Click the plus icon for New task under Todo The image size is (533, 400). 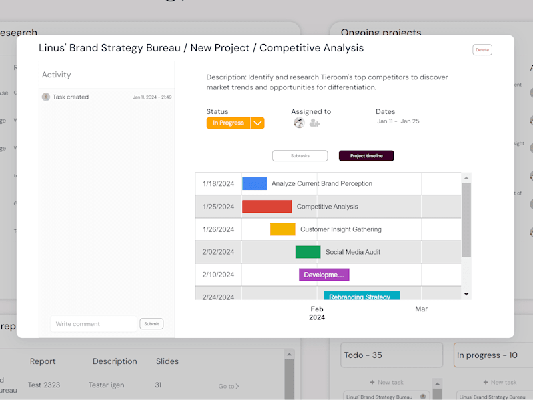click(x=372, y=382)
